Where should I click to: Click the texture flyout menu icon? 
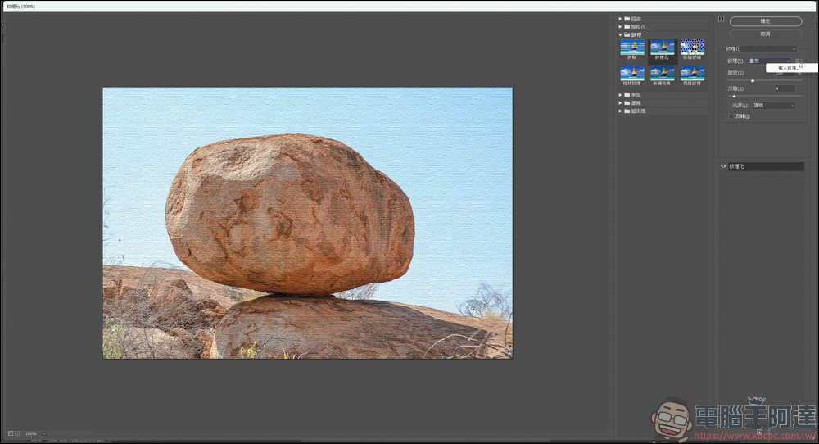(x=798, y=61)
